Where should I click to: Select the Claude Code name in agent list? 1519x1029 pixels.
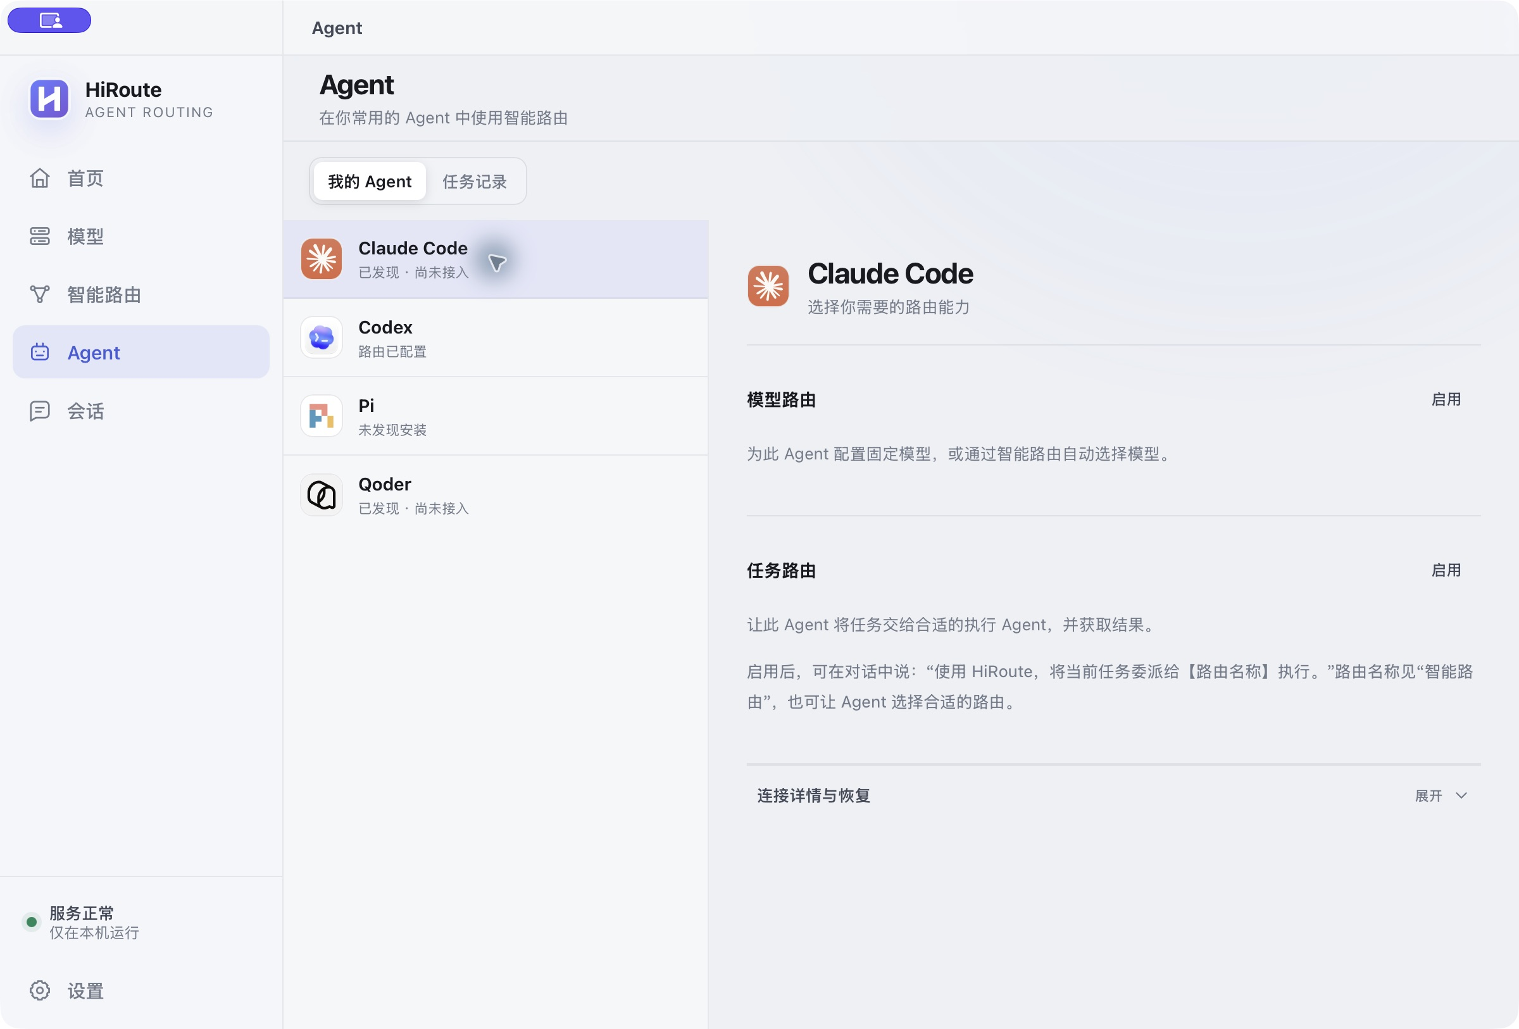point(413,248)
